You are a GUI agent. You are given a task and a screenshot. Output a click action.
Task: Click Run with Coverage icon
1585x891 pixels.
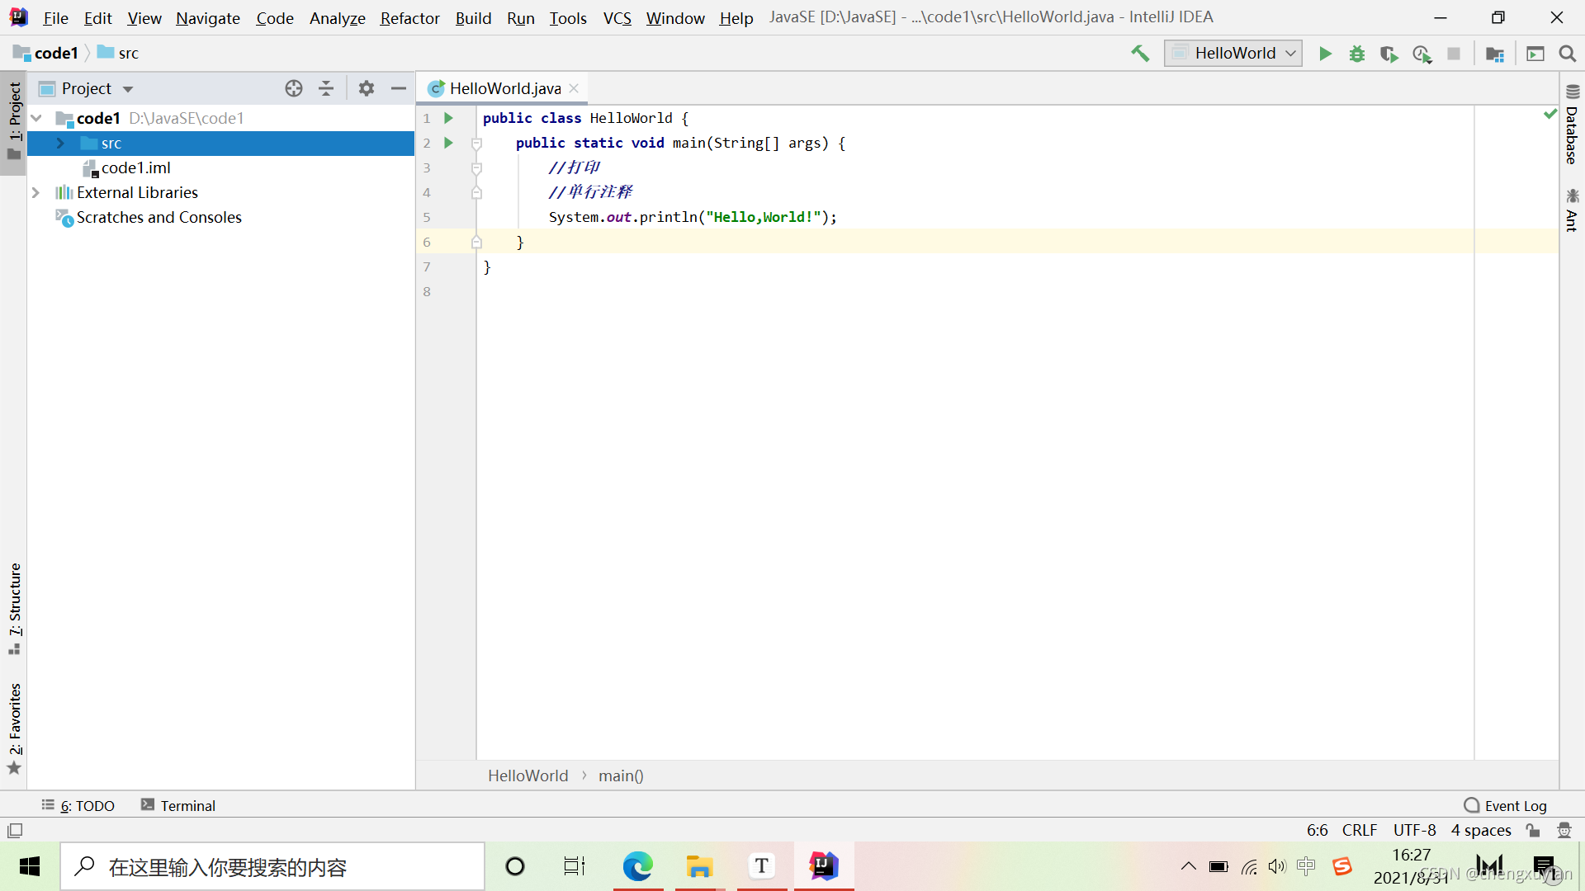[x=1389, y=54]
